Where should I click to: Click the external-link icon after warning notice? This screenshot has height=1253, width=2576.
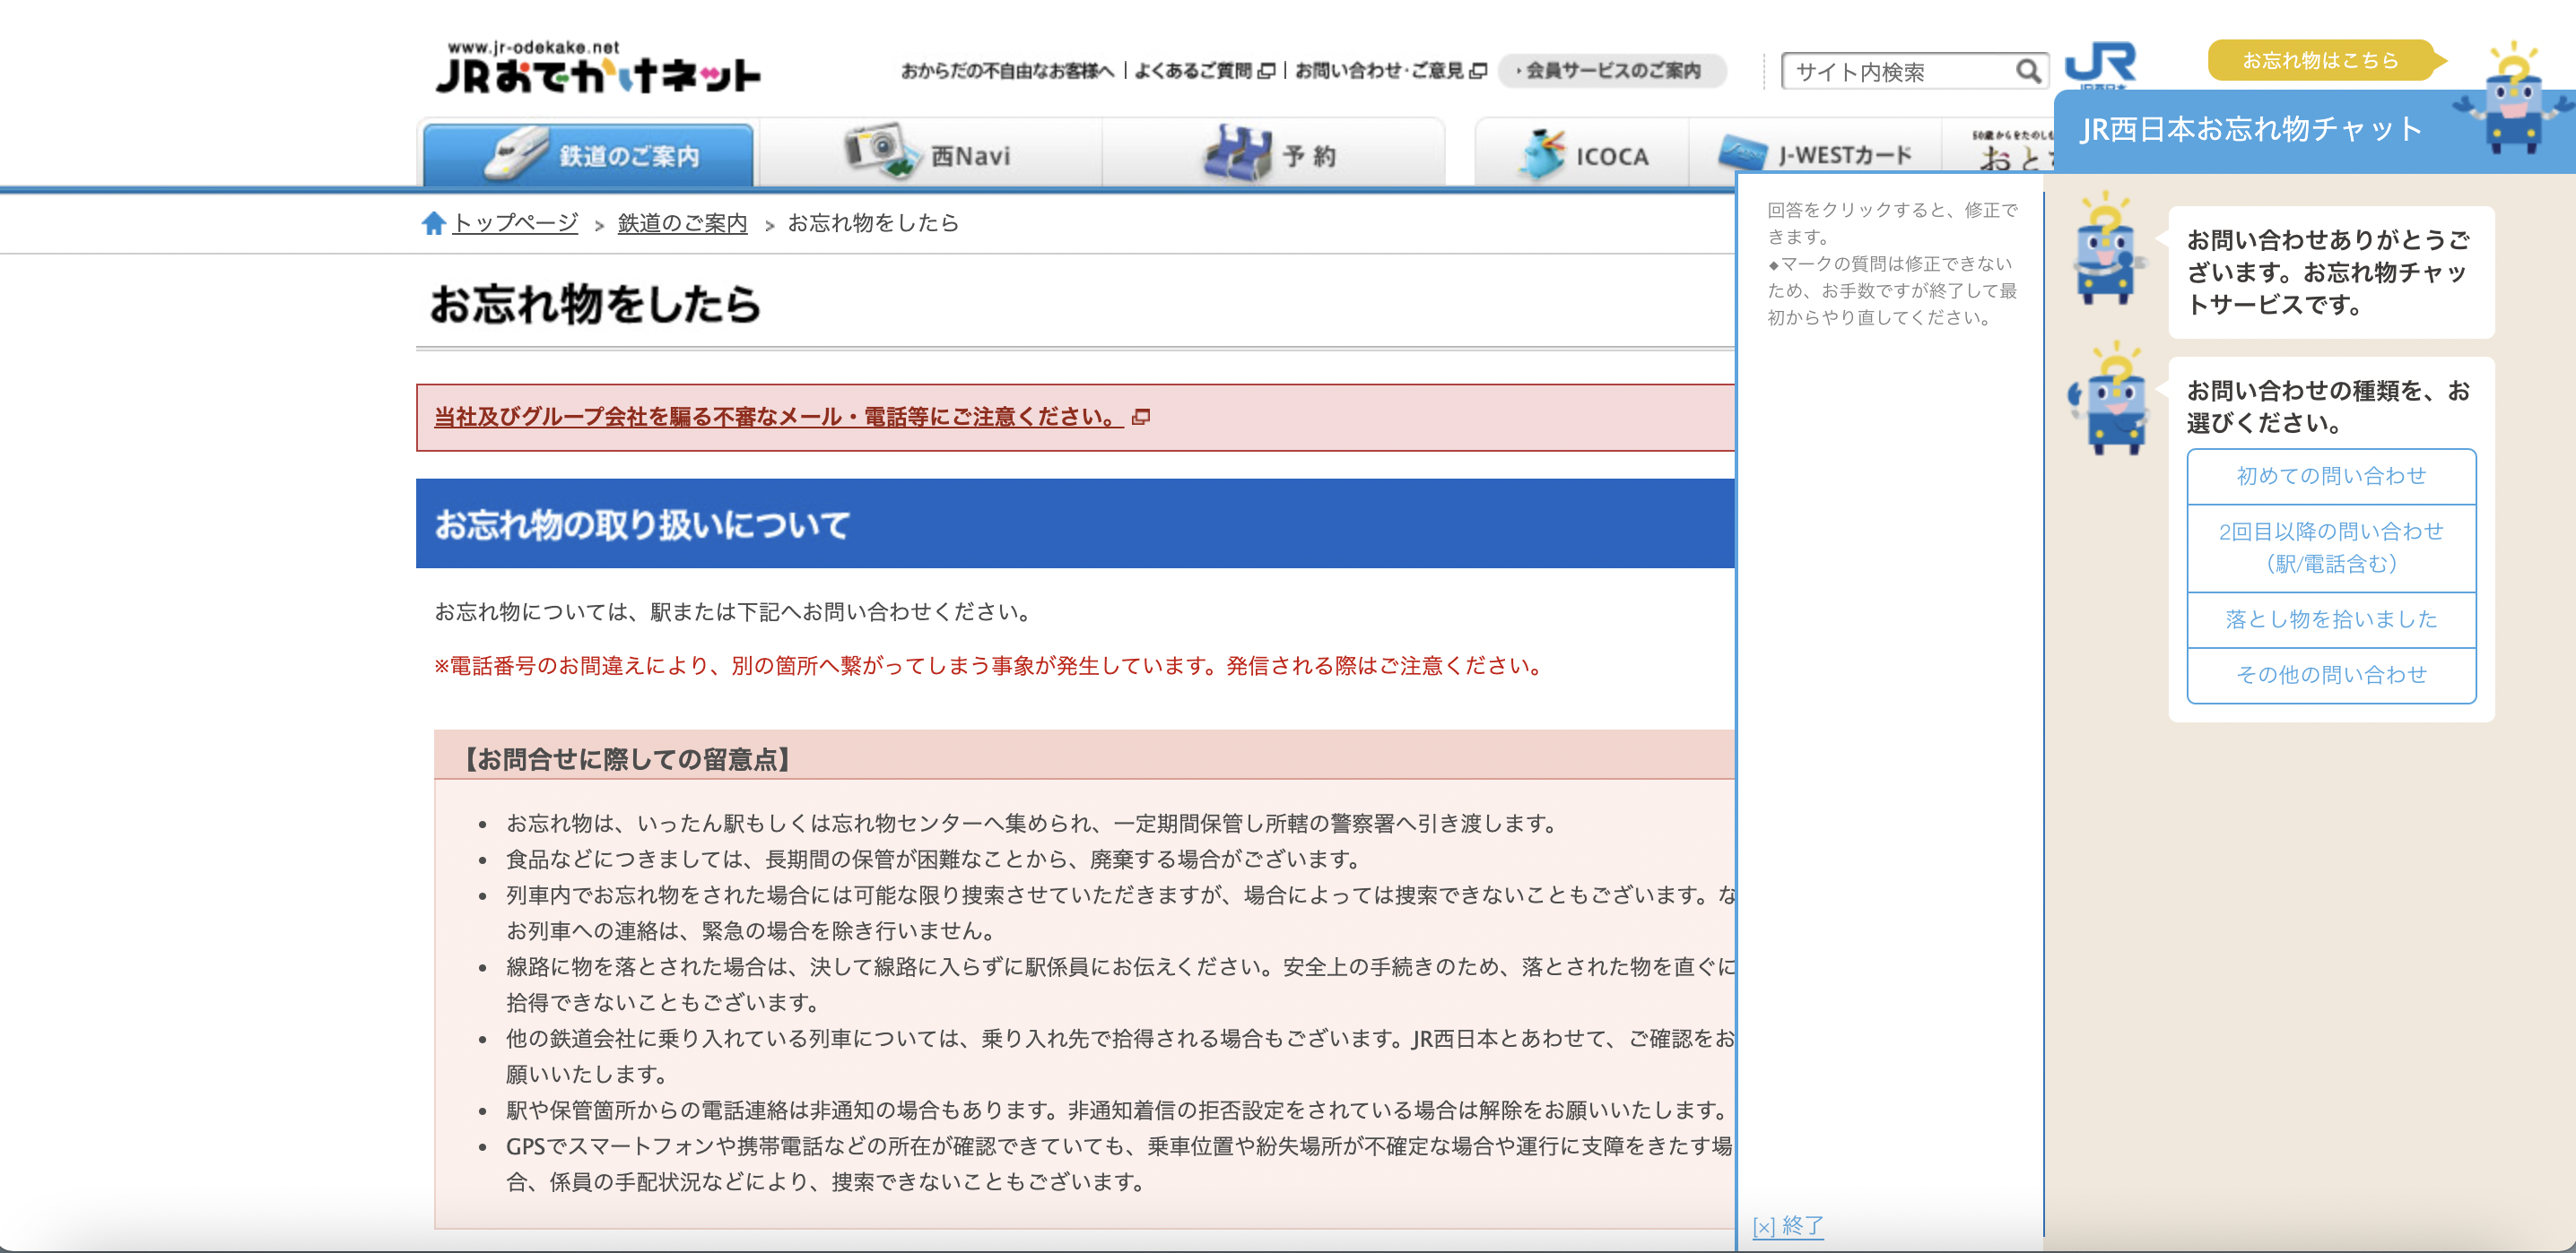[1141, 417]
